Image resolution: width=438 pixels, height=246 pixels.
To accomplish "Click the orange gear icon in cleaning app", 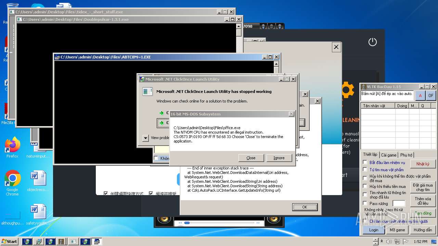I will click(347, 90).
